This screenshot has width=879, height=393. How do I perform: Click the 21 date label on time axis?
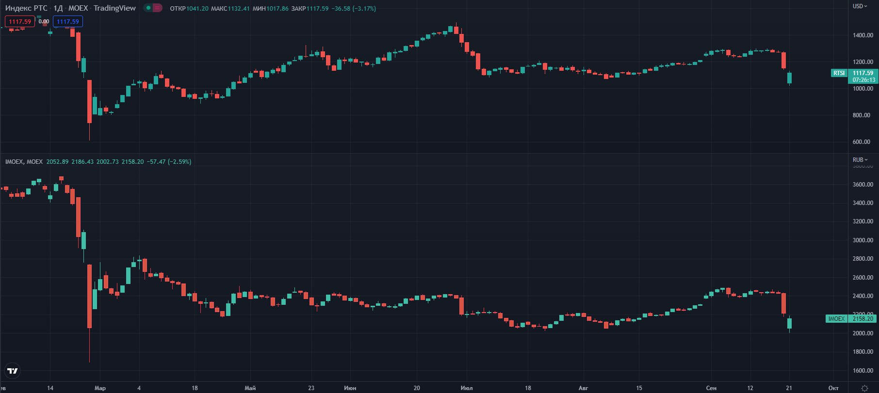[x=789, y=388]
